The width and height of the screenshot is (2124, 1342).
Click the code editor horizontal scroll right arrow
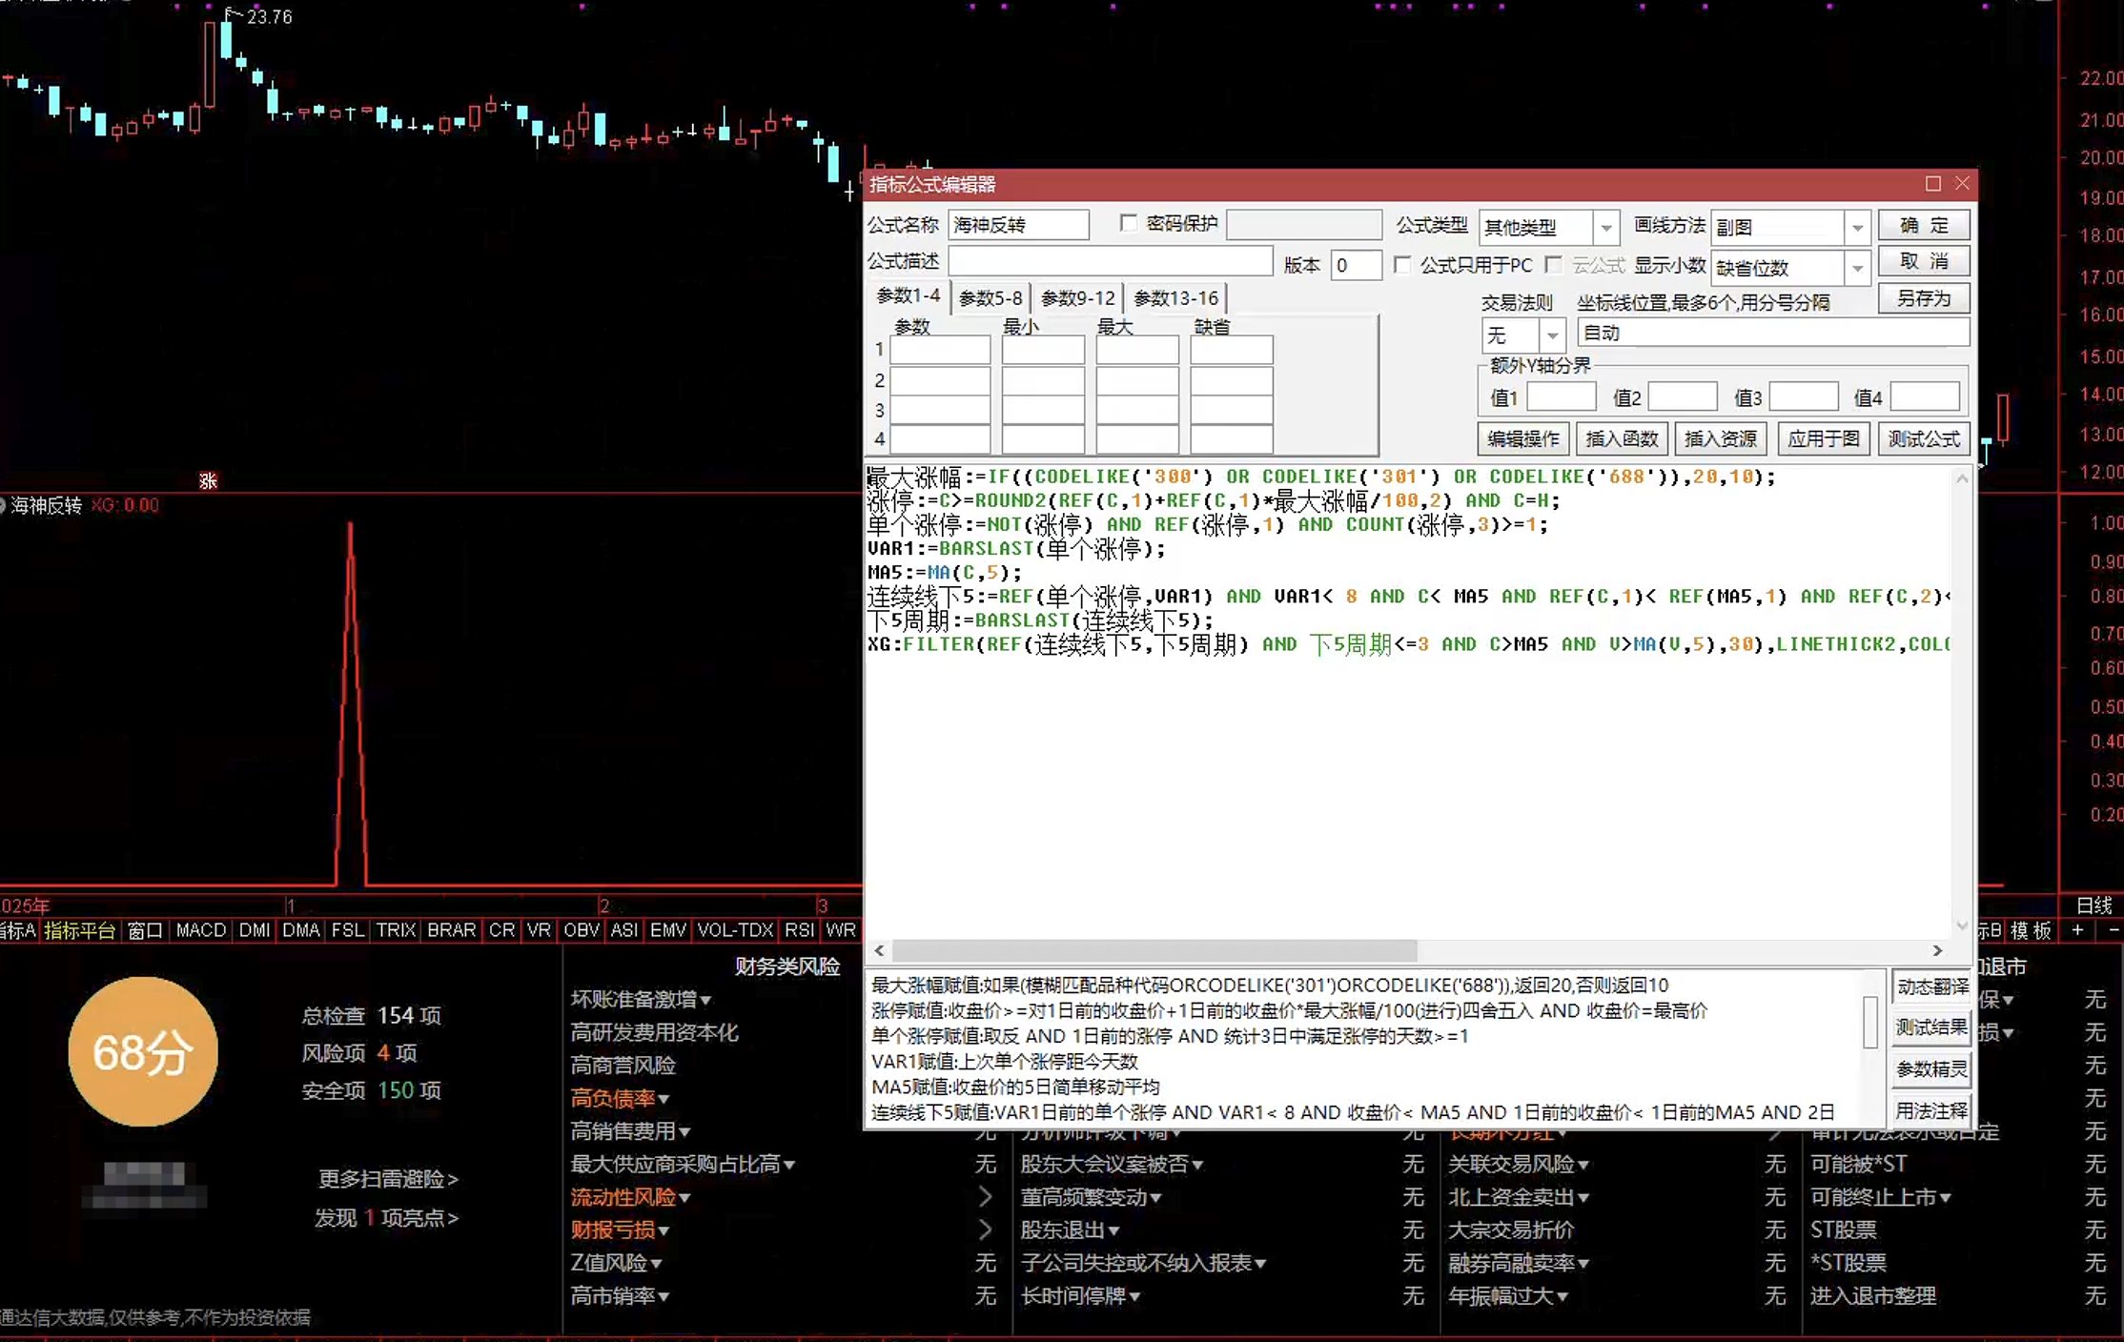coord(1937,950)
